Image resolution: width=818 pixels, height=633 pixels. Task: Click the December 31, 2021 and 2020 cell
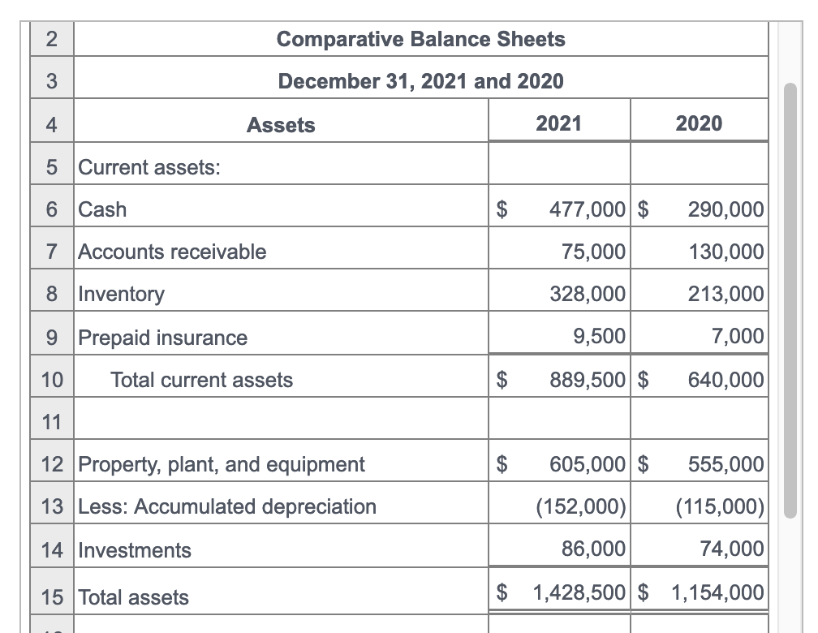point(421,80)
